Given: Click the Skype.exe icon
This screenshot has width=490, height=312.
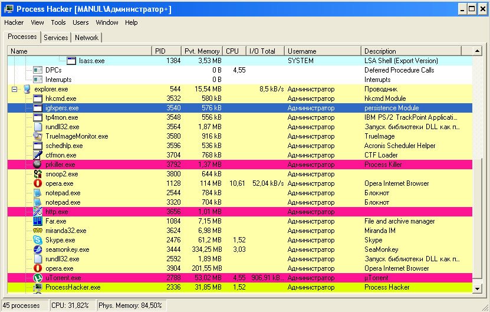Looking at the screenshot, I should pos(38,240).
